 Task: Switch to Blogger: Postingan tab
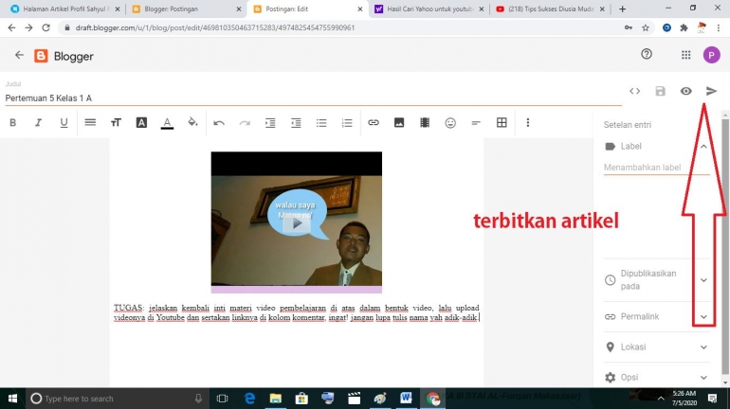[186, 9]
